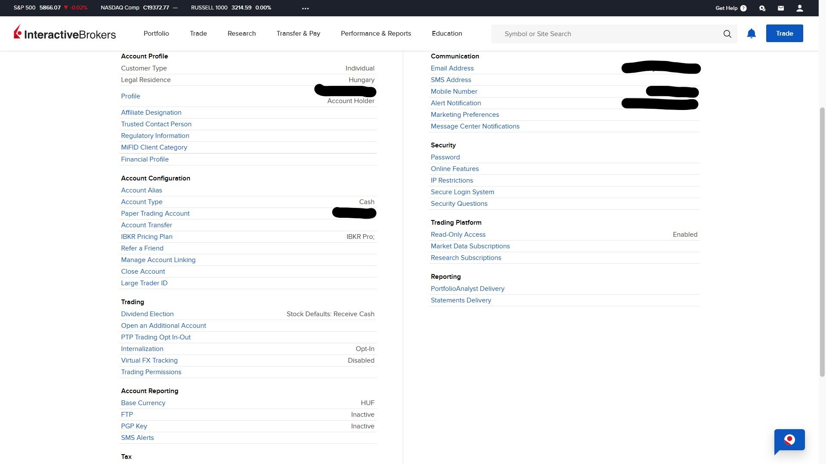
Task: Open the mail envelope icon
Action: tap(781, 8)
